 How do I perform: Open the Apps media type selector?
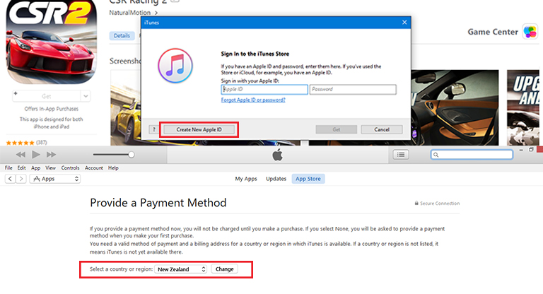55,179
